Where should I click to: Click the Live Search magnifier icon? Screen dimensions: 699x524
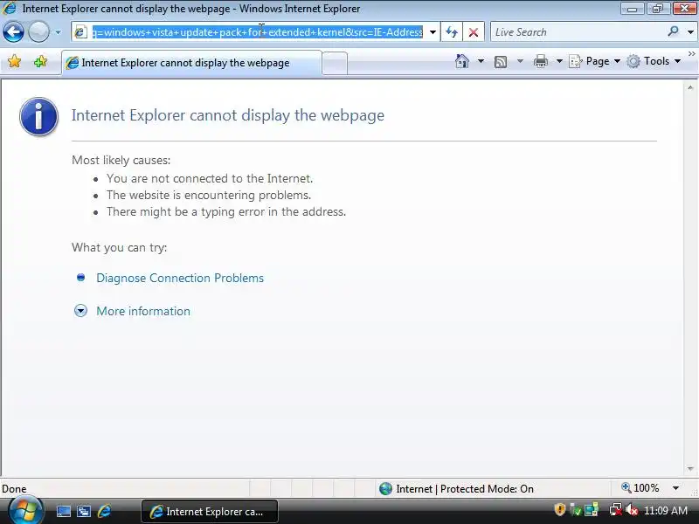pos(673,31)
